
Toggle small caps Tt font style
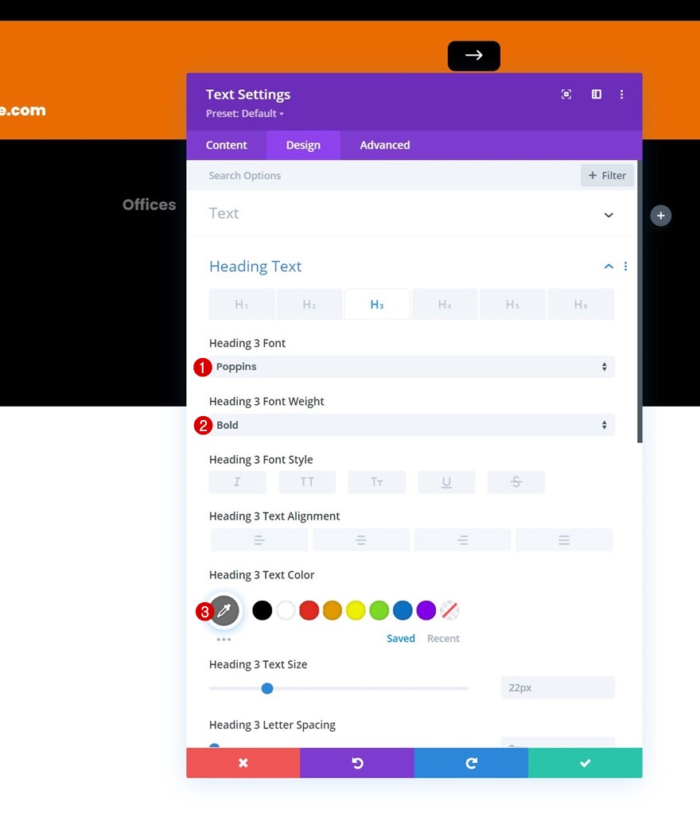(377, 482)
